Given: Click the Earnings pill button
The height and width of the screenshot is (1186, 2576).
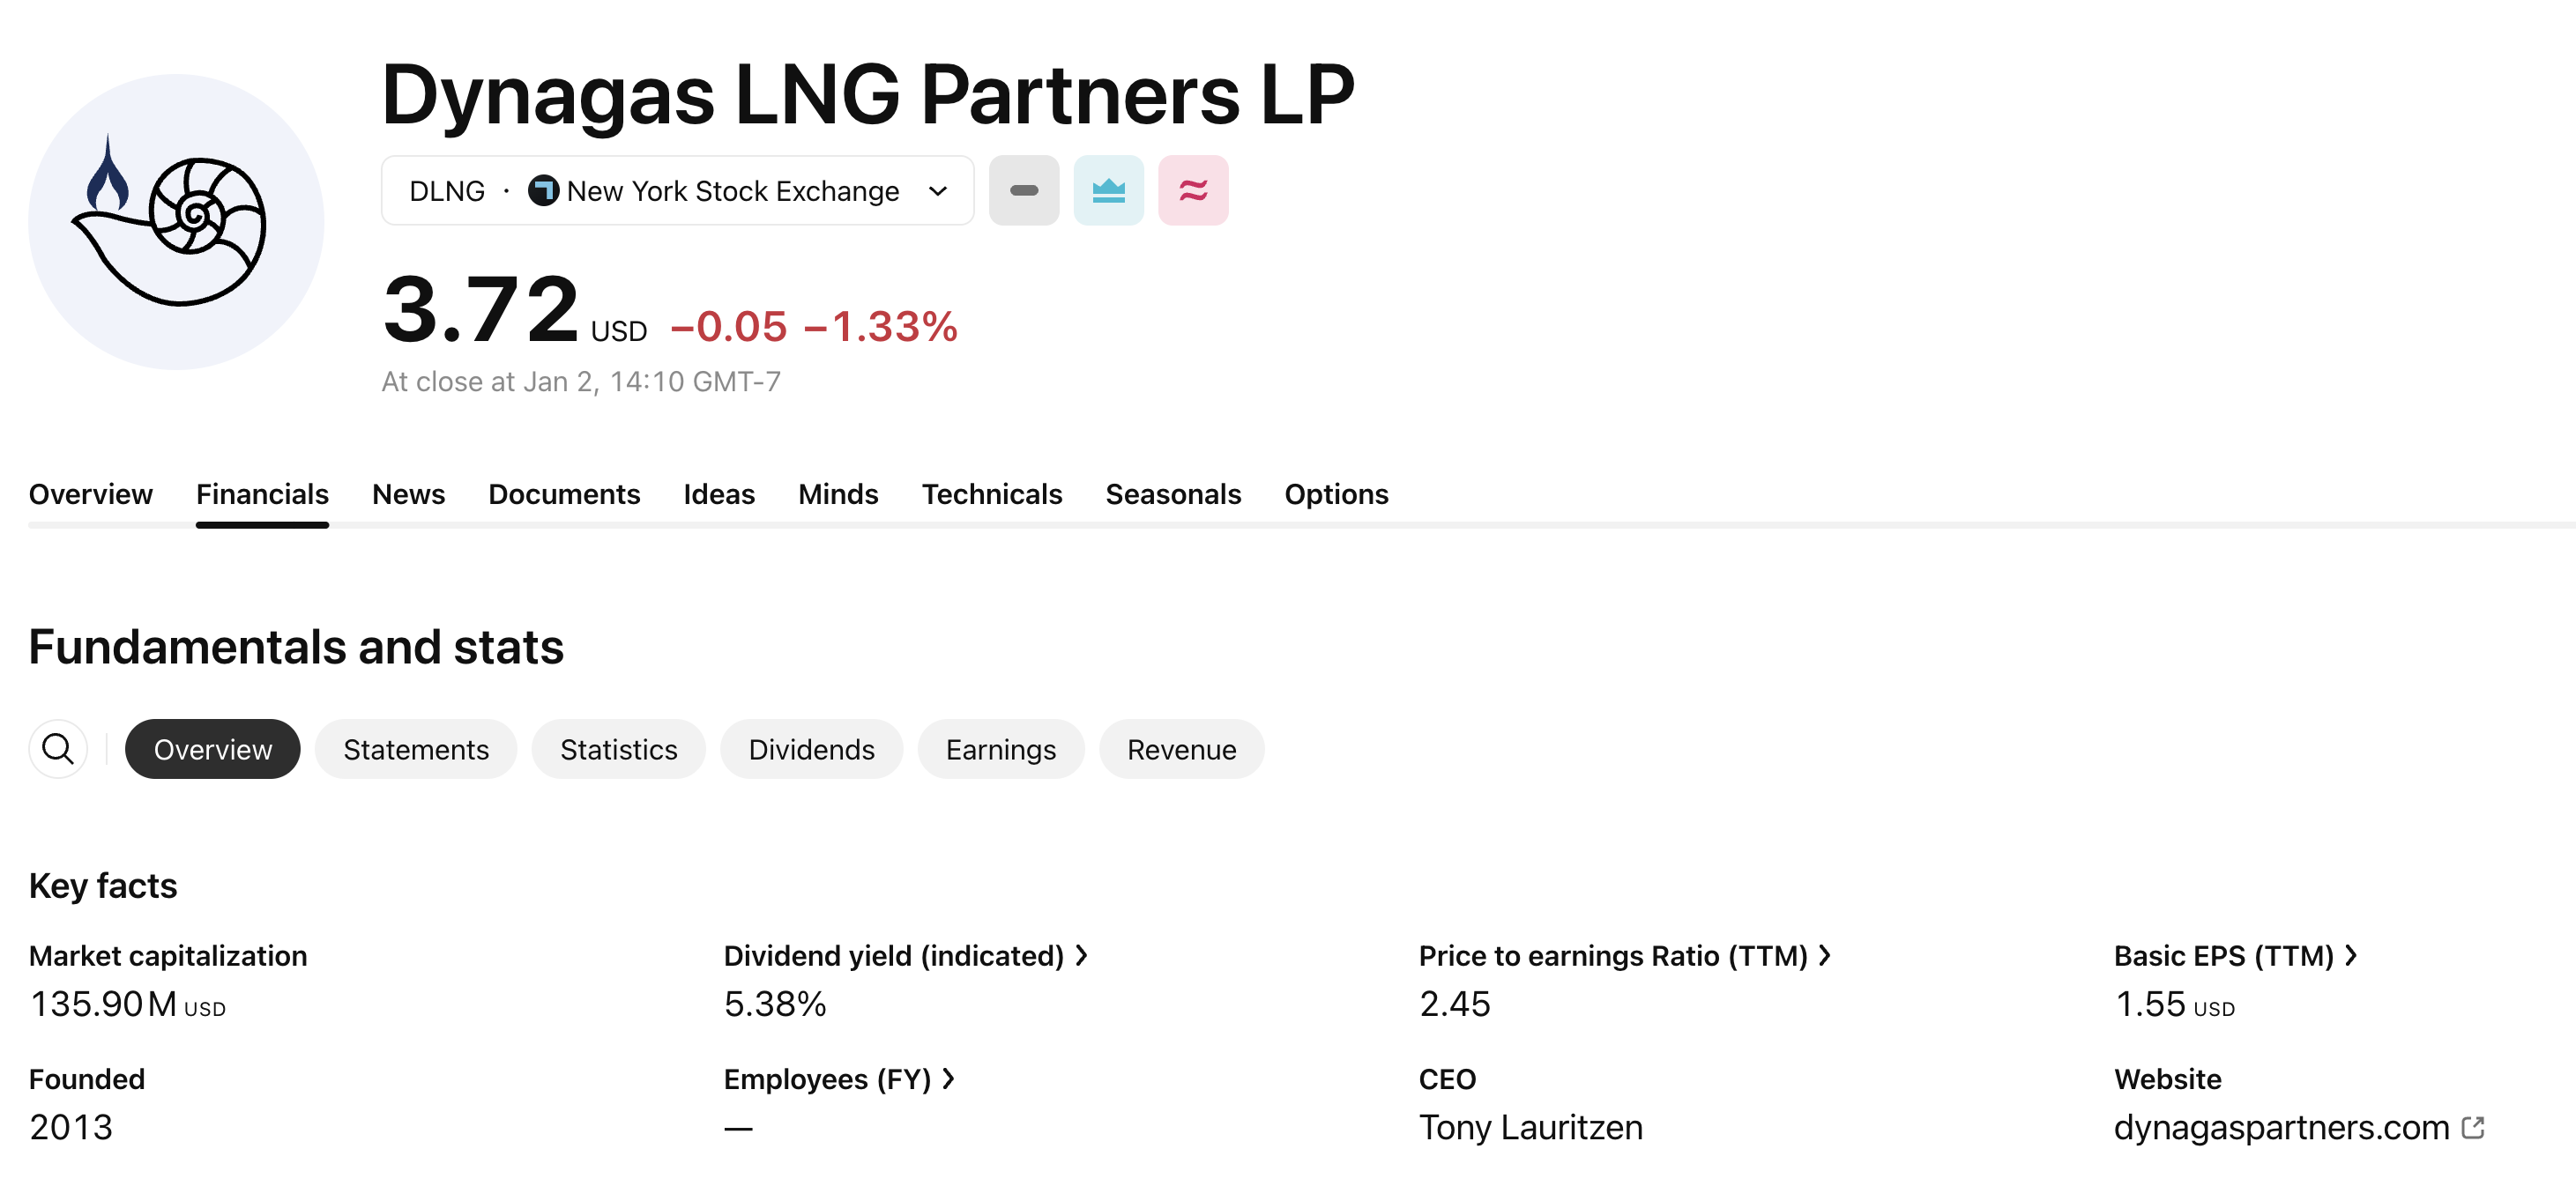Looking at the screenshot, I should [x=1000, y=748].
